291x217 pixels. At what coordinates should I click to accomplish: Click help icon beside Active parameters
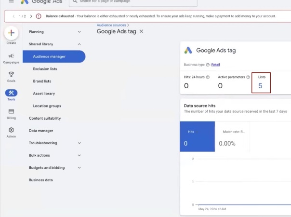[x=248, y=77]
